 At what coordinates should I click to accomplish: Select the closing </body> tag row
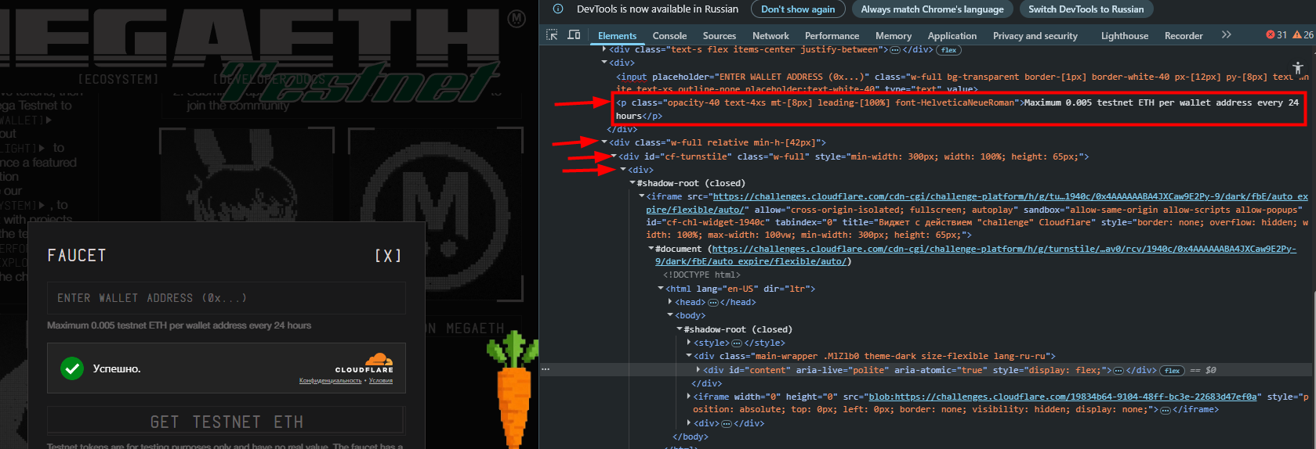(x=690, y=437)
